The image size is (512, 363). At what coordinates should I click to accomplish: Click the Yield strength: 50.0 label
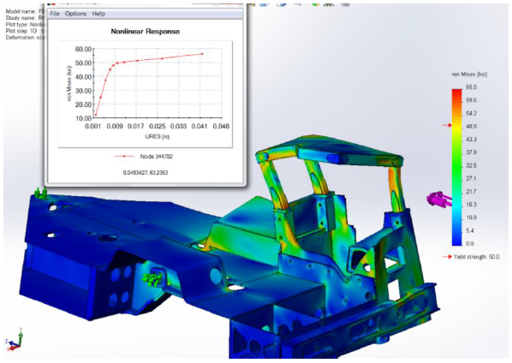476,257
